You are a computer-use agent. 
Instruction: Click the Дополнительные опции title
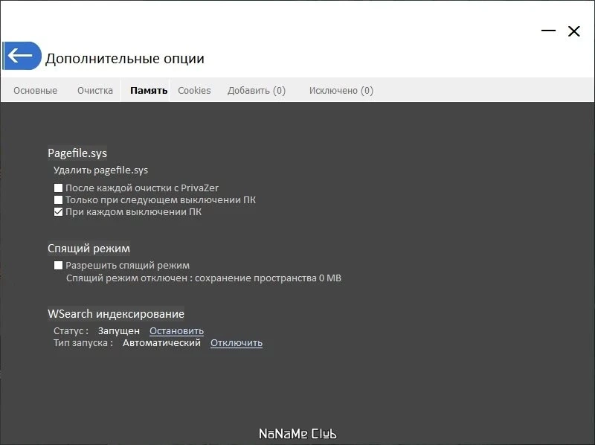[125, 59]
